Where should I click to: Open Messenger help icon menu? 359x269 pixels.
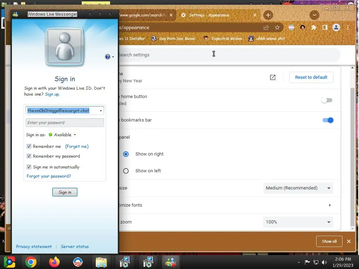109,57
